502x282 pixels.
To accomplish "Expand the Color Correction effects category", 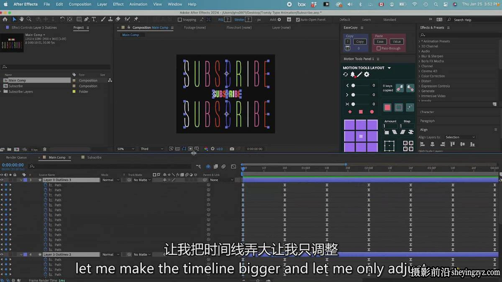I will [x=420, y=76].
